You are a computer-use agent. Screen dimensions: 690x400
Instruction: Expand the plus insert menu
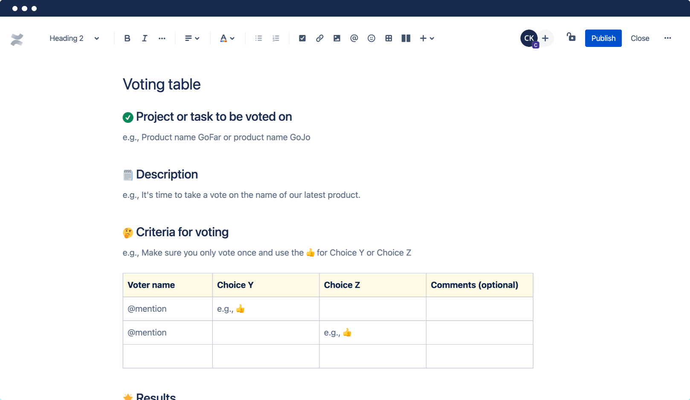point(427,38)
